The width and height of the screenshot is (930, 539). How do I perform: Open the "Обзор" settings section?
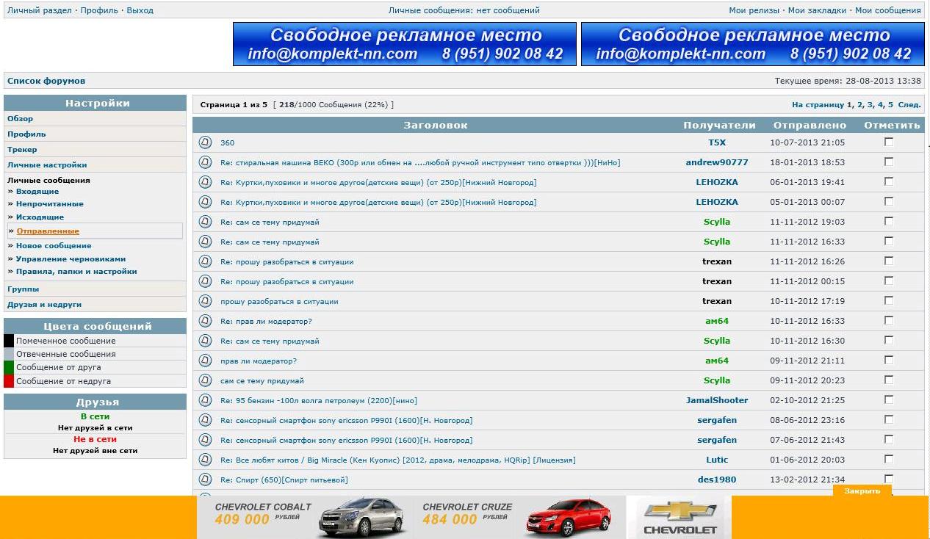(x=20, y=118)
